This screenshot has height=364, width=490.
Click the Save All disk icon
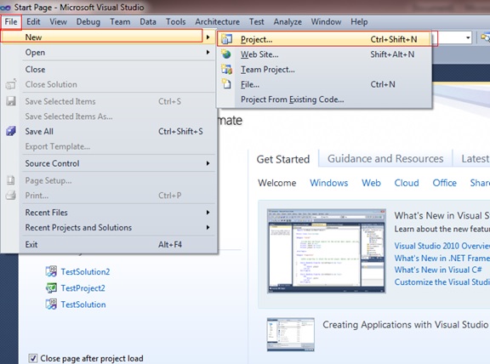point(11,131)
